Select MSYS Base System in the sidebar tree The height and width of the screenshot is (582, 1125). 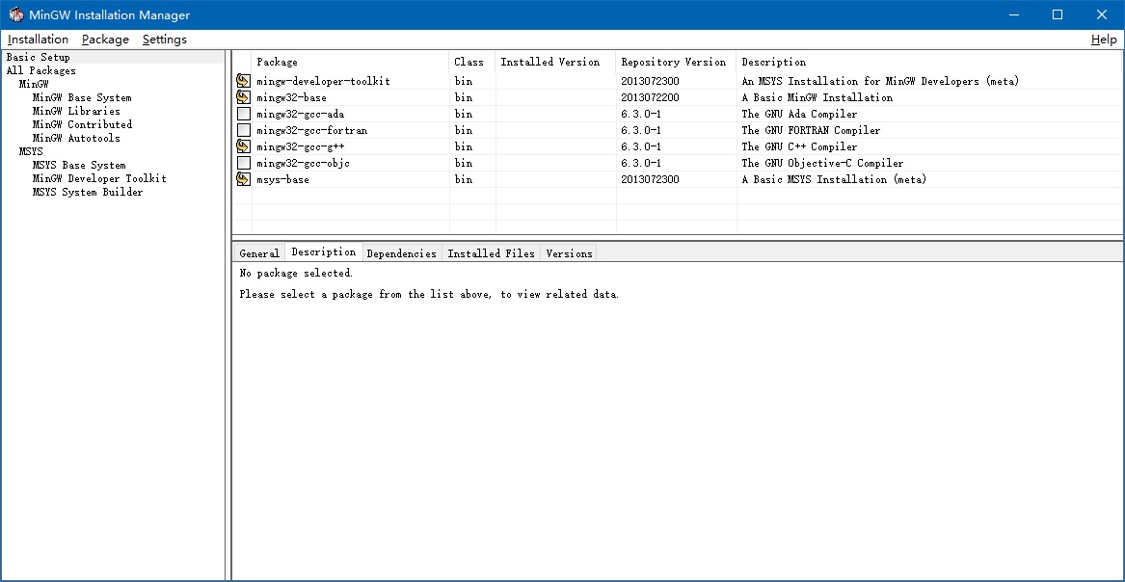click(x=78, y=165)
